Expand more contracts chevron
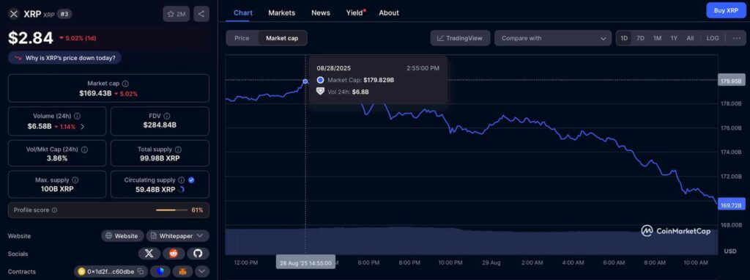Screen dimensions: 750x280 pos(202,271)
